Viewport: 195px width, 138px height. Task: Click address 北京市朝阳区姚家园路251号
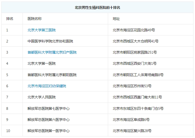tap(135, 52)
